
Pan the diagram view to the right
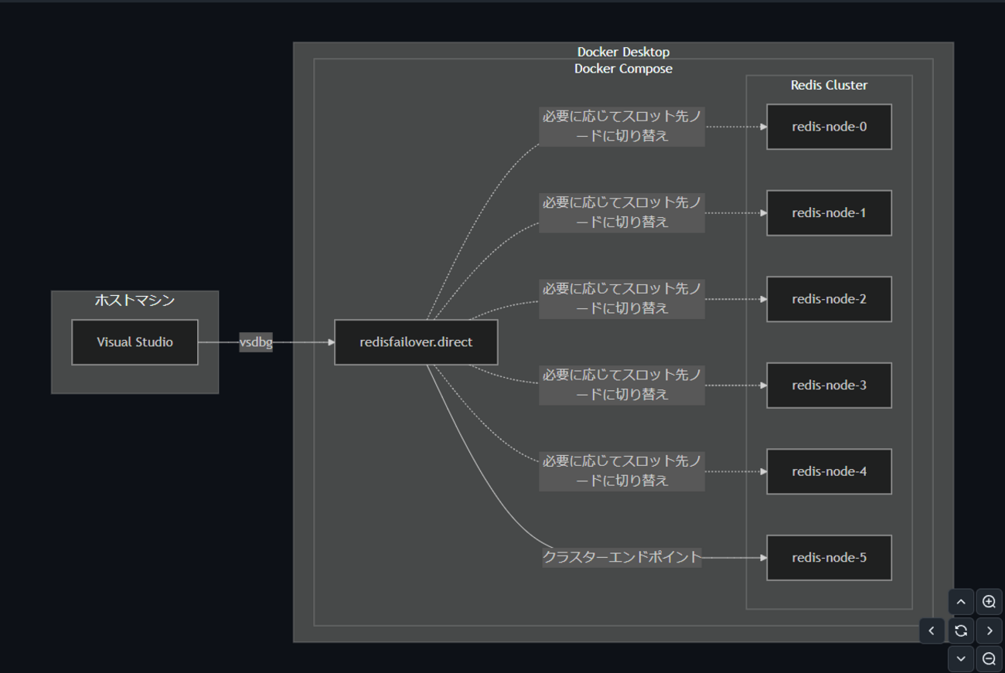pyautogui.click(x=989, y=631)
